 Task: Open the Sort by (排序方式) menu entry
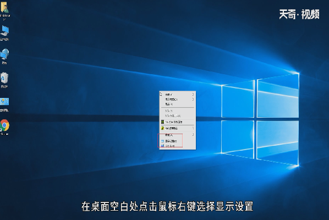(178, 100)
